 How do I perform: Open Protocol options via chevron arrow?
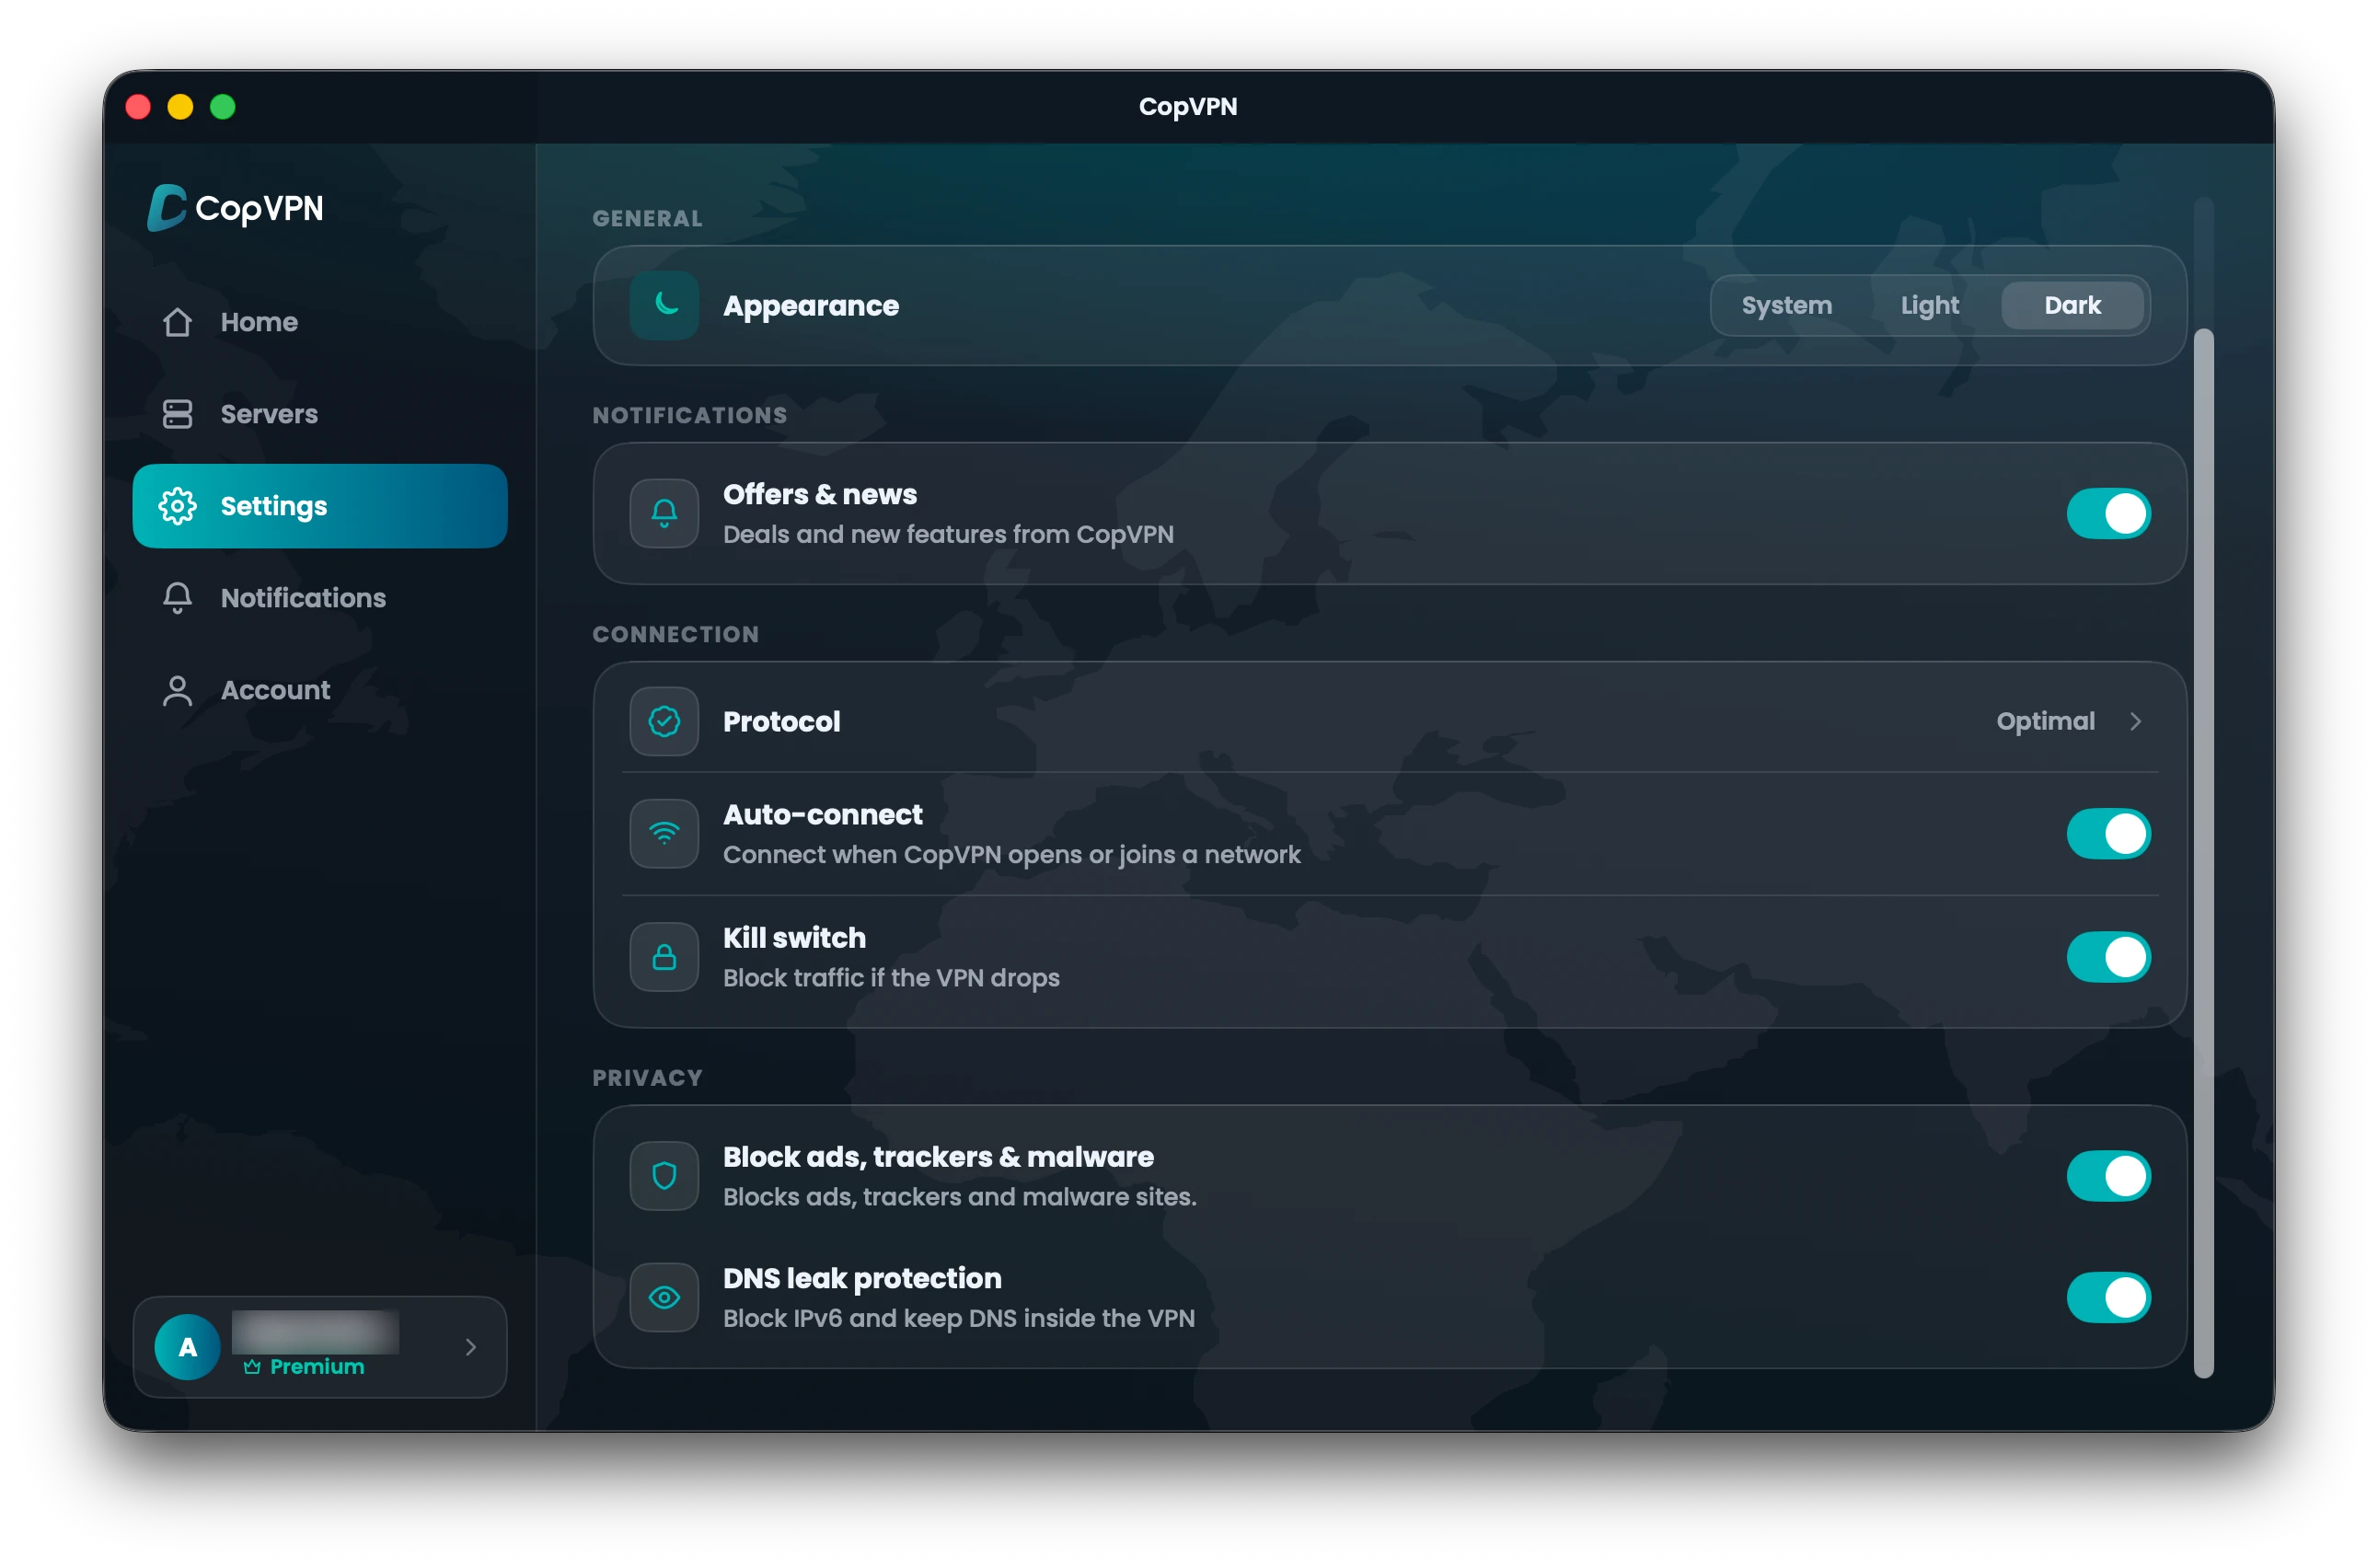pos(2135,721)
